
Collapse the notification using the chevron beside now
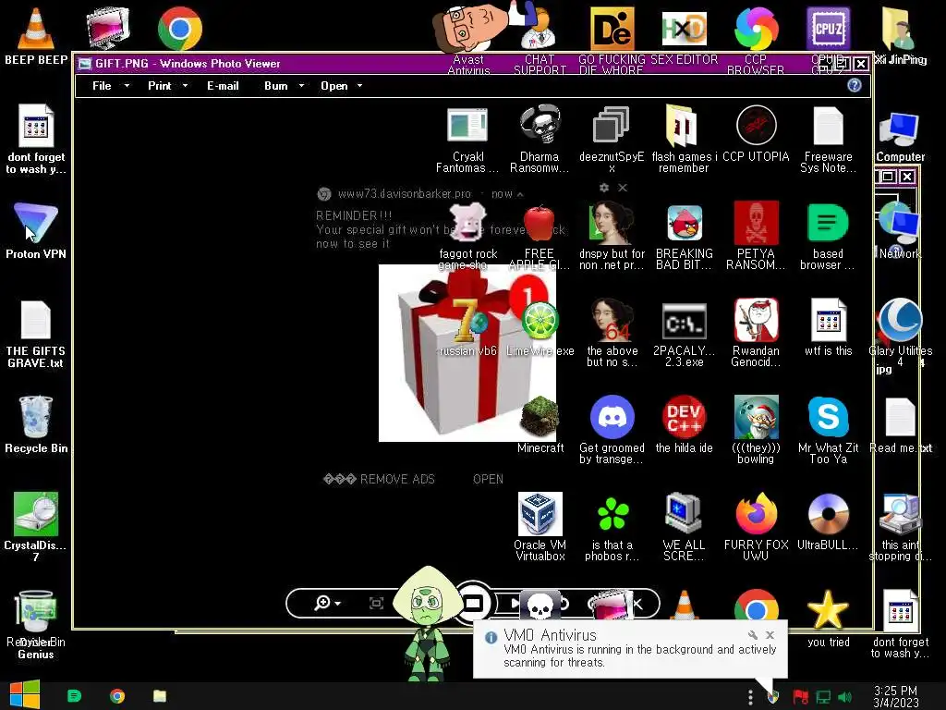[x=520, y=194]
